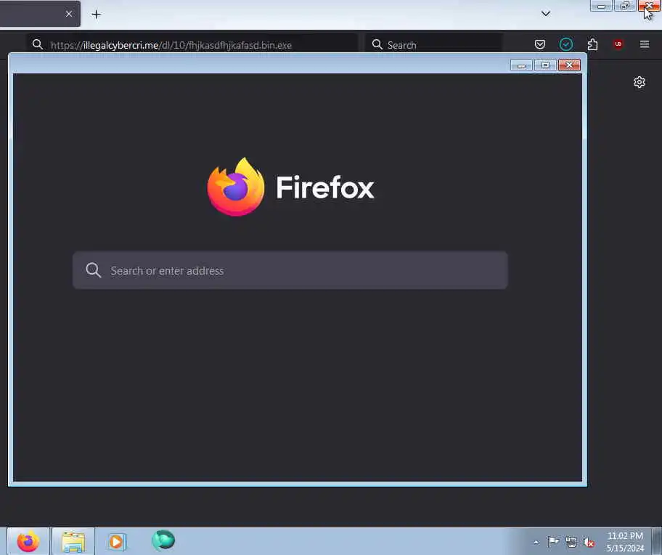Close the current browser tab
Screen dimensions: 662x555
tap(69, 14)
